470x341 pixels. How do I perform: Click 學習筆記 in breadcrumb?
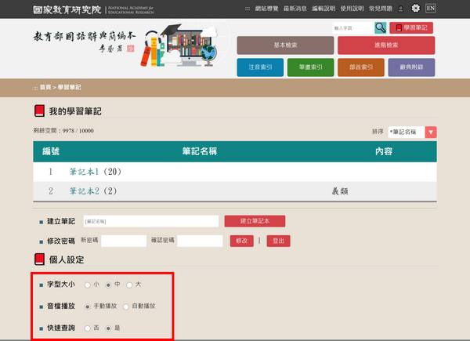(69, 87)
